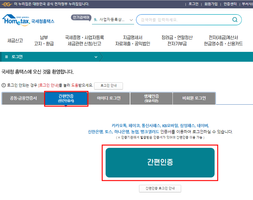Screen dimensions: 253x200
Task: Click popular search term 9. 사업자등록상...
Action: coord(109,20)
